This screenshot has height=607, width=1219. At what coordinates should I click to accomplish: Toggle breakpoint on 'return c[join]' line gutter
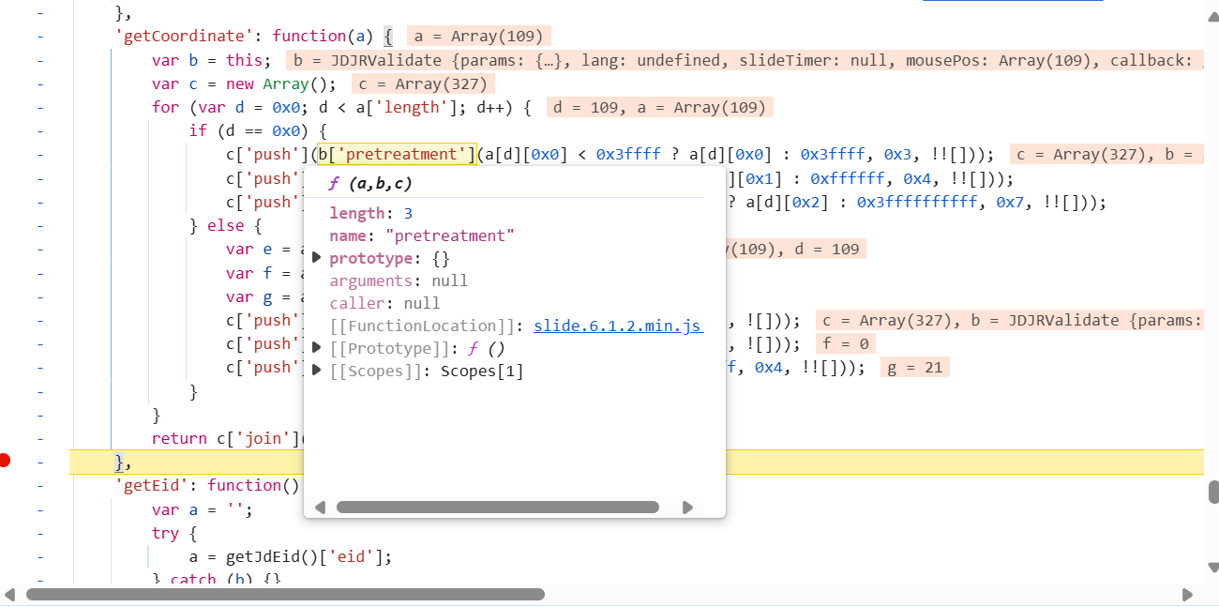[39, 438]
